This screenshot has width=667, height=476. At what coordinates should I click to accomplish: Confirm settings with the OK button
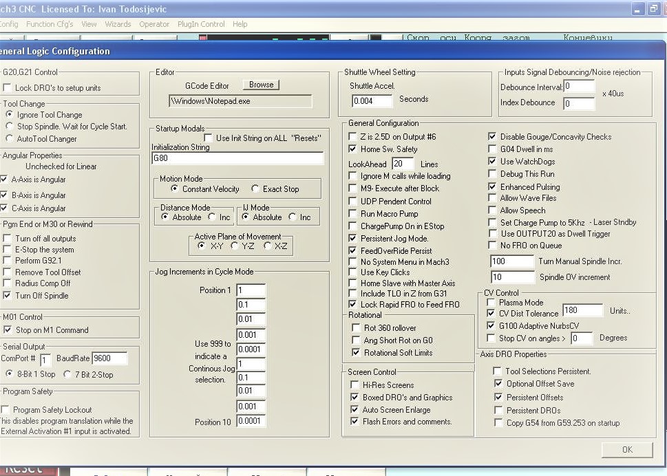click(627, 450)
